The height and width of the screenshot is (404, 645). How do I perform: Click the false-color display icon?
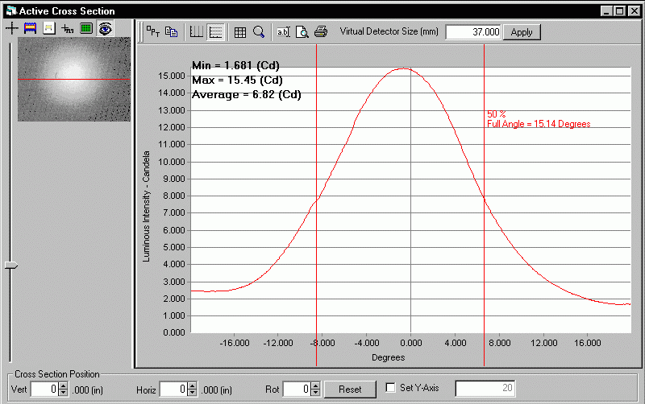(x=31, y=28)
